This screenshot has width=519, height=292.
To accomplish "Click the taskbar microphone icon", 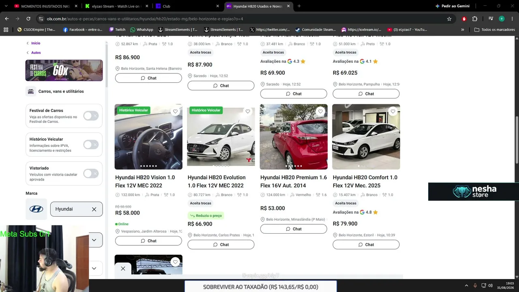I will pyautogui.click(x=475, y=286).
